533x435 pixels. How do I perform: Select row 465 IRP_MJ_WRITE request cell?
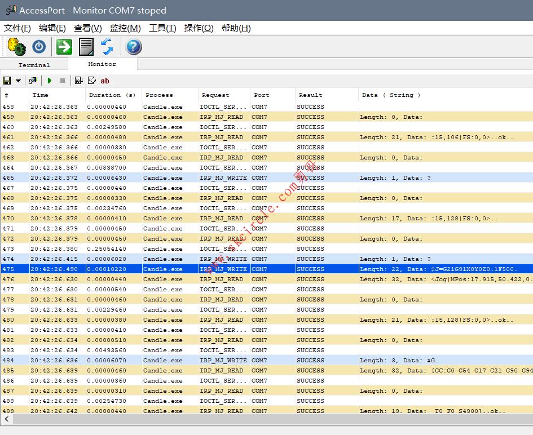pos(223,177)
